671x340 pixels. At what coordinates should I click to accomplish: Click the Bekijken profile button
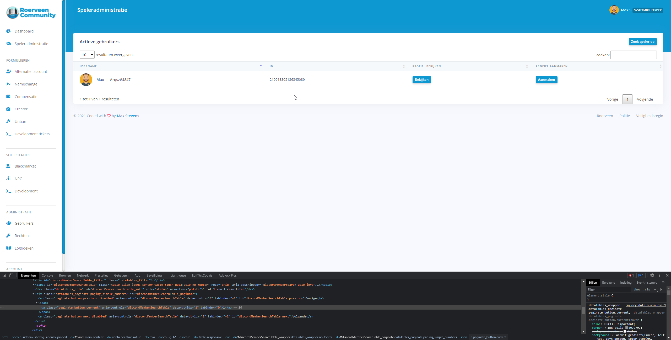[x=421, y=80]
